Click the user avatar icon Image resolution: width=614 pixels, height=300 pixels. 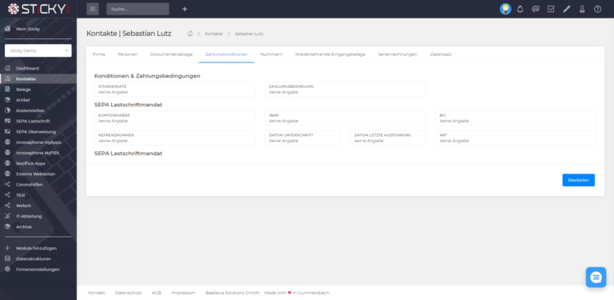(505, 9)
